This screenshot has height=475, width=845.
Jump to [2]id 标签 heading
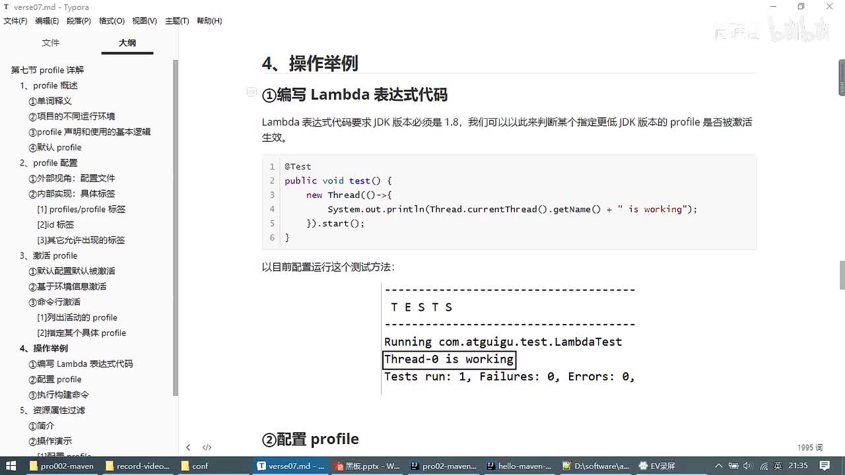(55, 225)
